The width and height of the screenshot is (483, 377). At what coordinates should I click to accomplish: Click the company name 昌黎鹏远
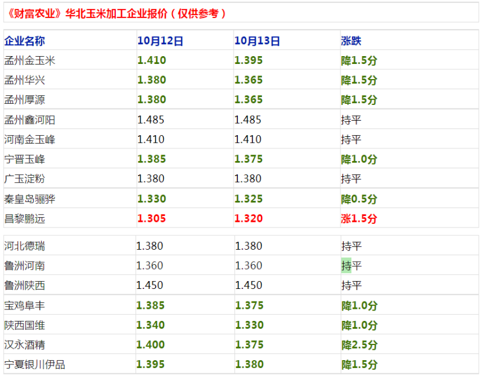[25, 219]
